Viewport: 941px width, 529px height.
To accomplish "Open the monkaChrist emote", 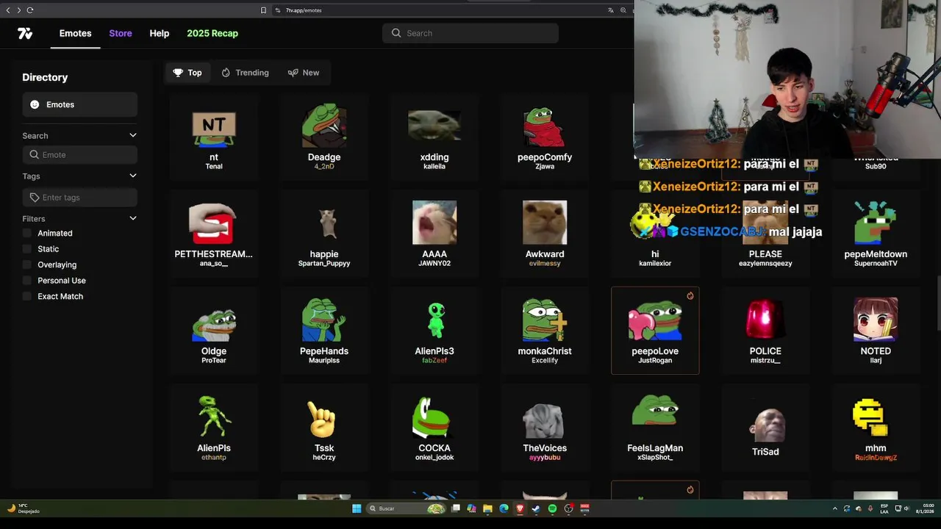I will pos(545,331).
